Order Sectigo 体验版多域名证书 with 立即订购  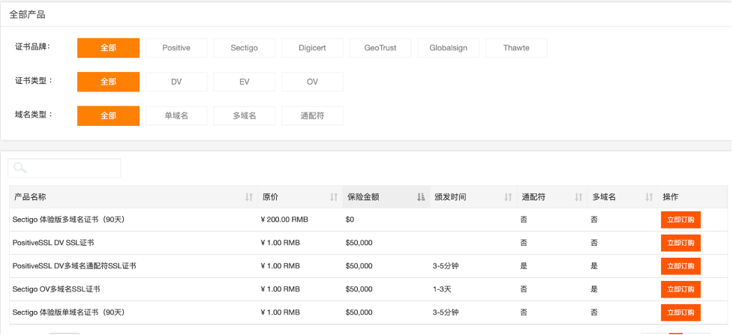pos(680,220)
